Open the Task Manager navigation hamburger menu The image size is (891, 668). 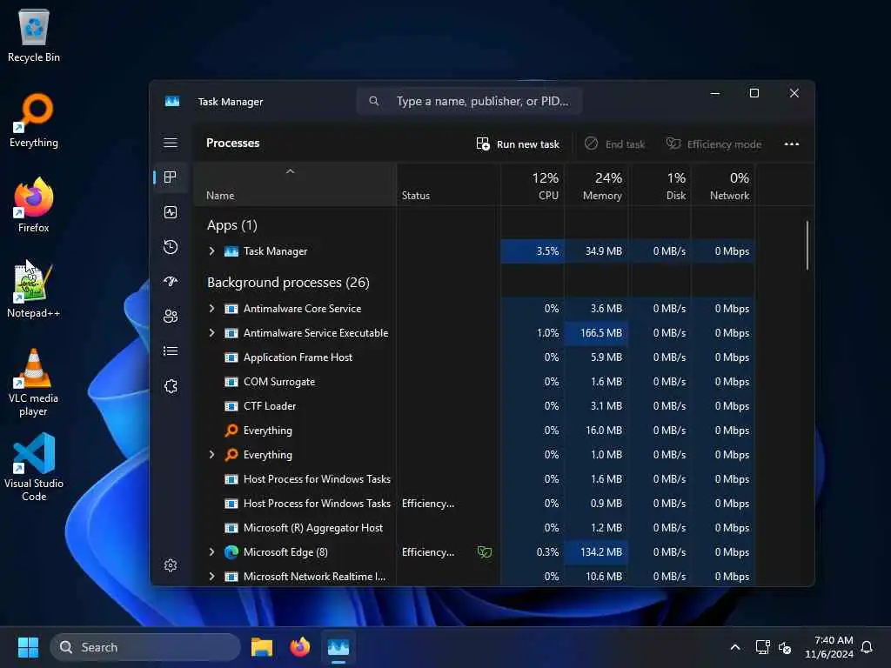(x=171, y=143)
